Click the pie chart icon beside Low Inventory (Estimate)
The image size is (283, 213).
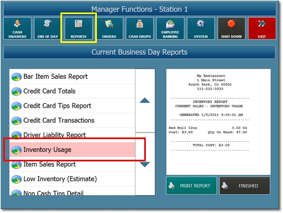(x=16, y=179)
